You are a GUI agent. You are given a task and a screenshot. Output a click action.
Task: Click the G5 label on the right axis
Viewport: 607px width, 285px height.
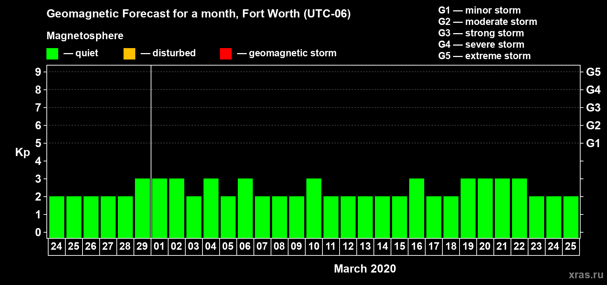coord(593,72)
